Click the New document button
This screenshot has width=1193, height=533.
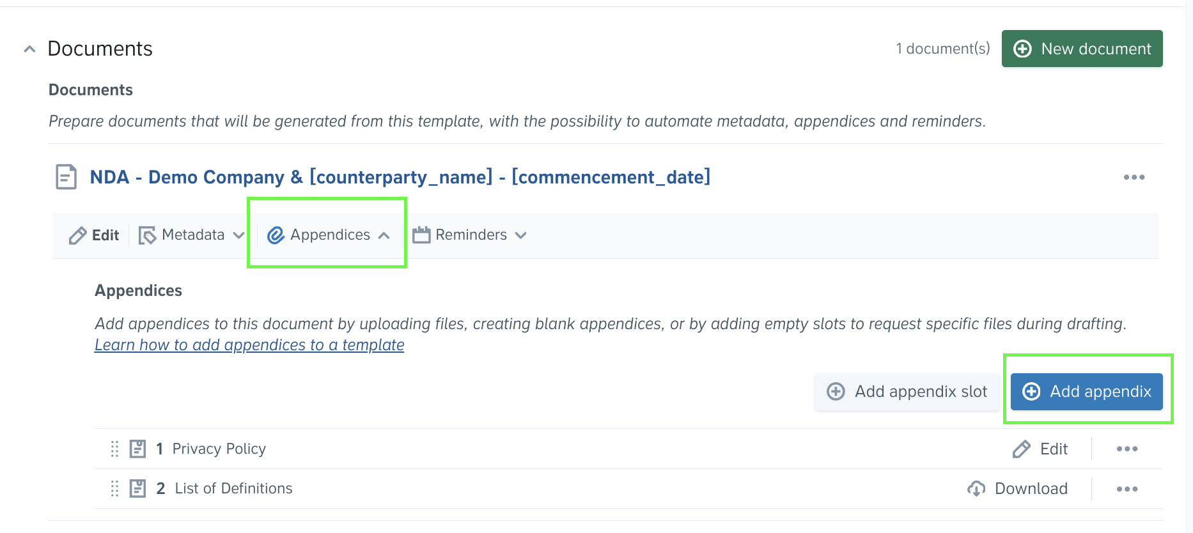click(x=1082, y=49)
